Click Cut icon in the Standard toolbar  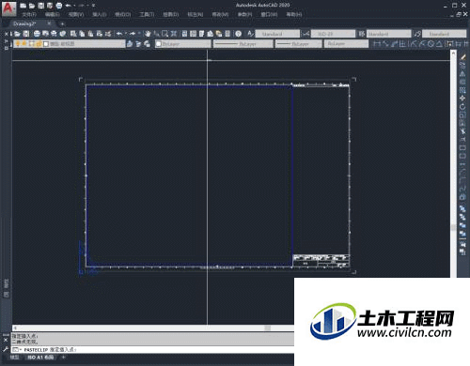73,34
